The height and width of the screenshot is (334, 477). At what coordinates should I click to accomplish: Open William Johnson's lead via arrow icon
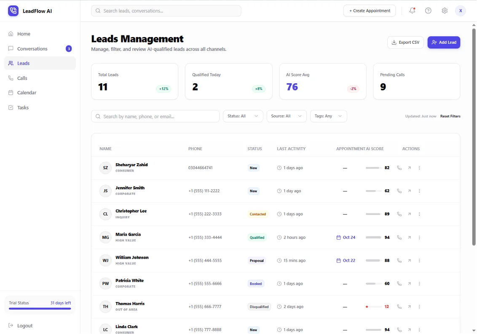410,260
